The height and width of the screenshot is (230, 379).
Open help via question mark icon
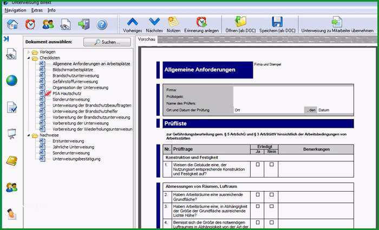pyautogui.click(x=102, y=25)
